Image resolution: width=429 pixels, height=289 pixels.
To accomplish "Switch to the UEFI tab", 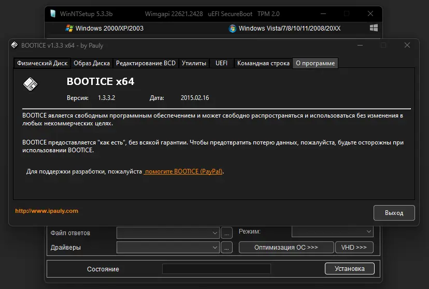I will [x=221, y=63].
